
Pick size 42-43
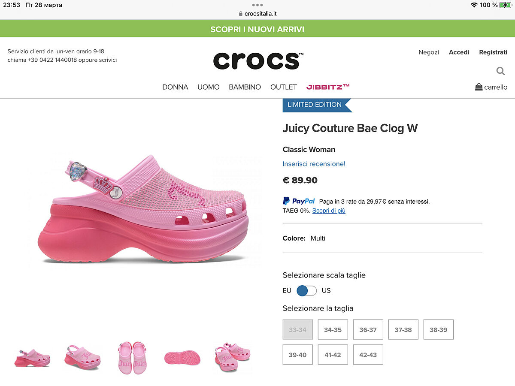[x=368, y=355]
